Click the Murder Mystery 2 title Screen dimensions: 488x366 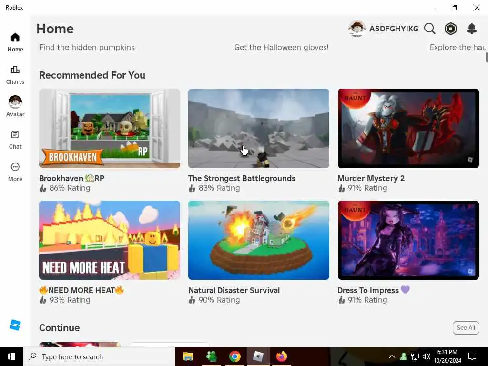pos(371,178)
